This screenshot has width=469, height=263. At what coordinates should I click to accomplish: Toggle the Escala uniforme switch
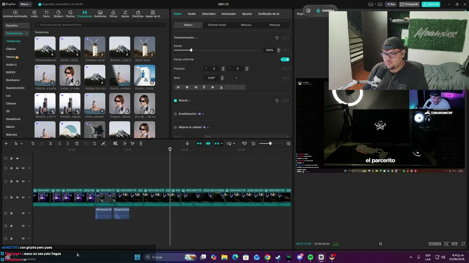[x=285, y=59]
